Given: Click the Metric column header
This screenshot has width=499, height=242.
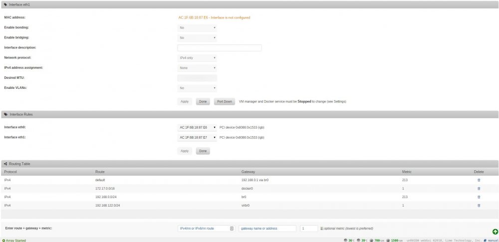Looking at the screenshot, I should click(407, 172).
